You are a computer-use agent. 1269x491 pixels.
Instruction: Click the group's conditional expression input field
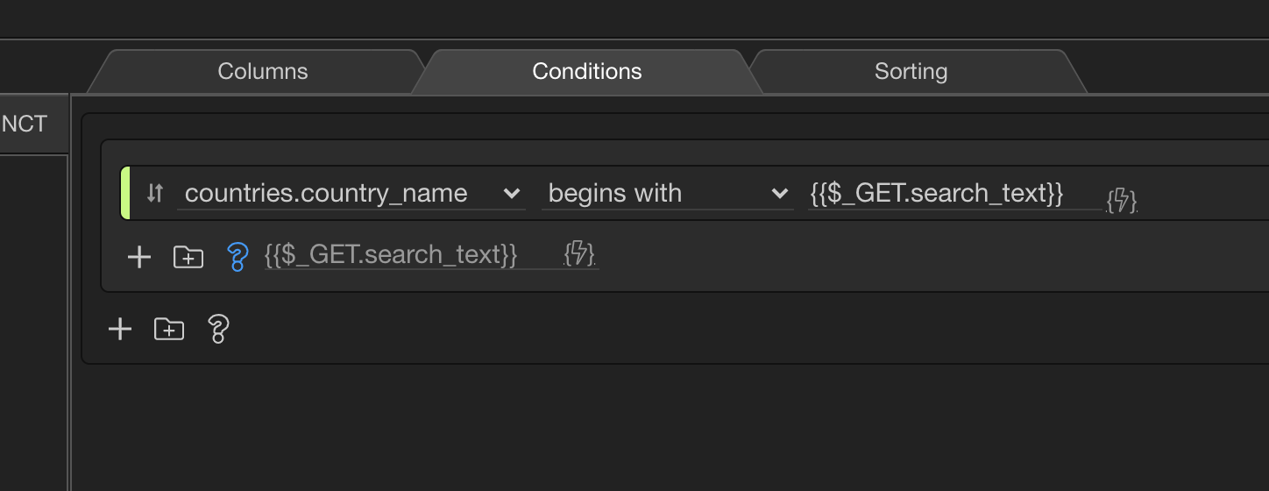(412, 255)
